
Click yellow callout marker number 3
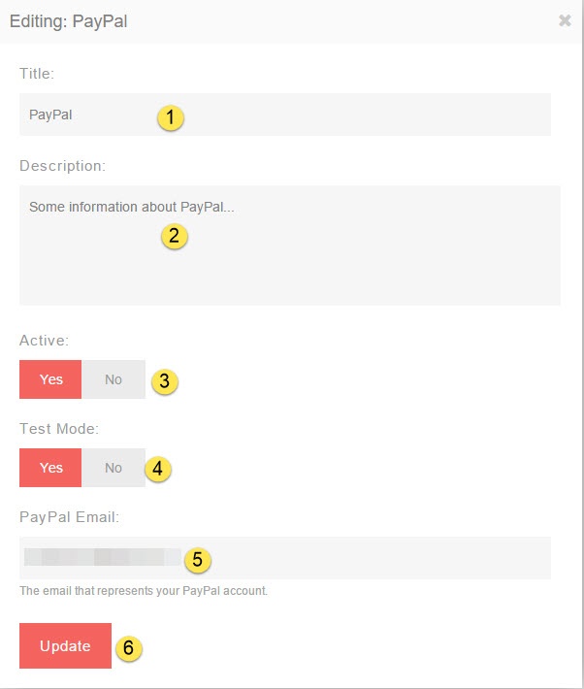tap(164, 381)
